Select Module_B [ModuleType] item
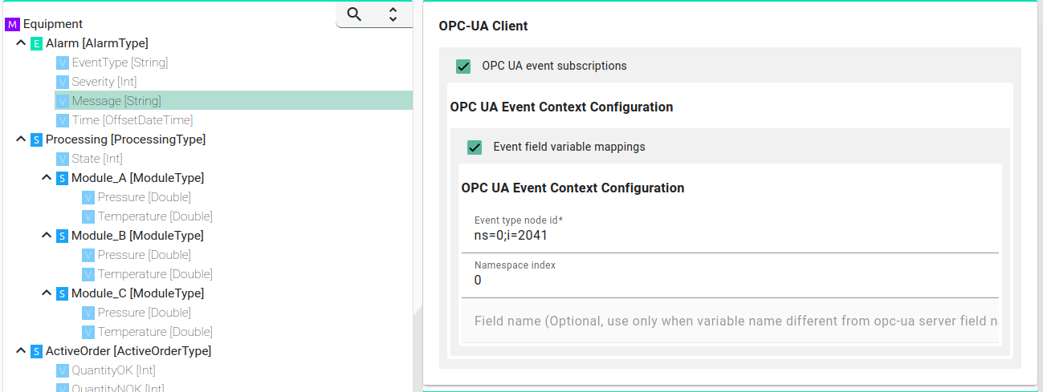Screen dimensions: 1043x392 click(137, 236)
